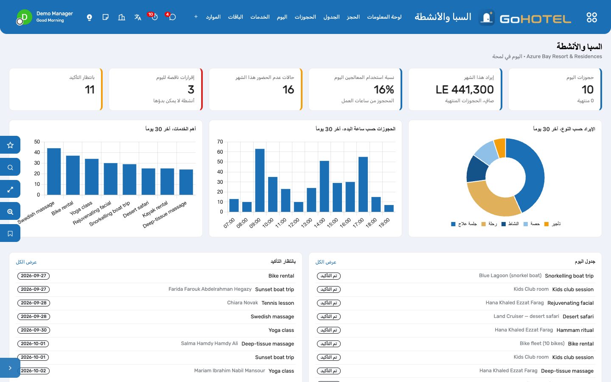611x382 pixels.
Task: Open the timer icon with badge 10
Action: 154,17
